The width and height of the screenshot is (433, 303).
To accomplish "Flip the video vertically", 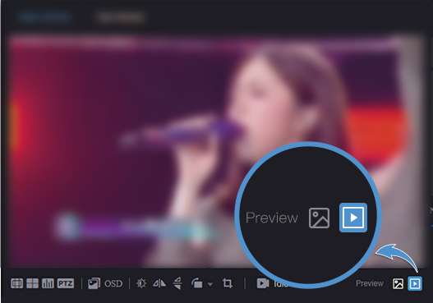I will (177, 283).
